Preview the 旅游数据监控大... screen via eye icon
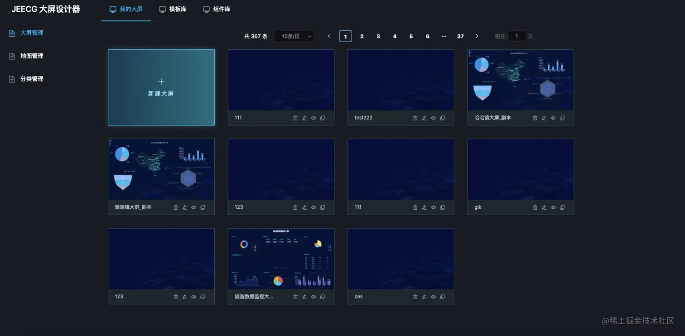This screenshot has height=336, width=685. coord(314,297)
